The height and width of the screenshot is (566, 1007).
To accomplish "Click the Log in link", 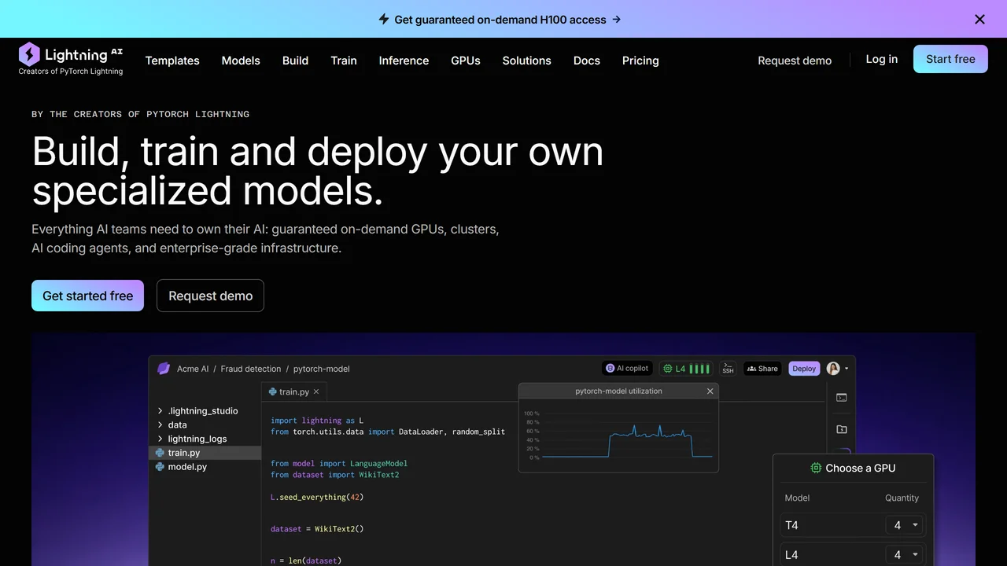I will point(882,59).
